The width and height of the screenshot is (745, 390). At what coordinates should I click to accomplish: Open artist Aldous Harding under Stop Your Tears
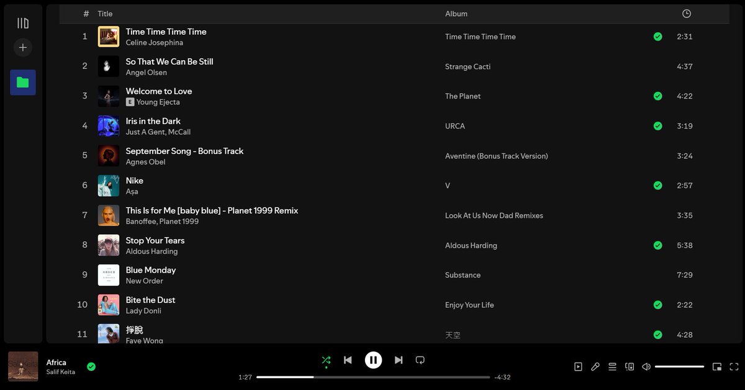click(x=152, y=252)
